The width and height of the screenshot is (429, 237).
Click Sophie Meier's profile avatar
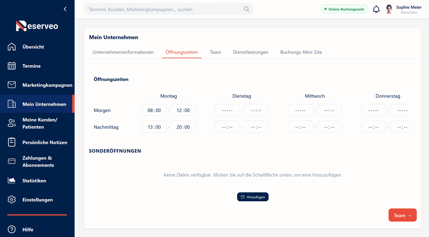click(389, 9)
